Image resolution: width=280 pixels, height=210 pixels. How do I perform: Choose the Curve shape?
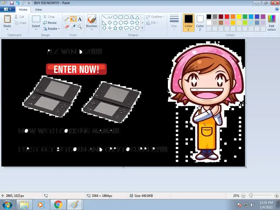point(110,17)
